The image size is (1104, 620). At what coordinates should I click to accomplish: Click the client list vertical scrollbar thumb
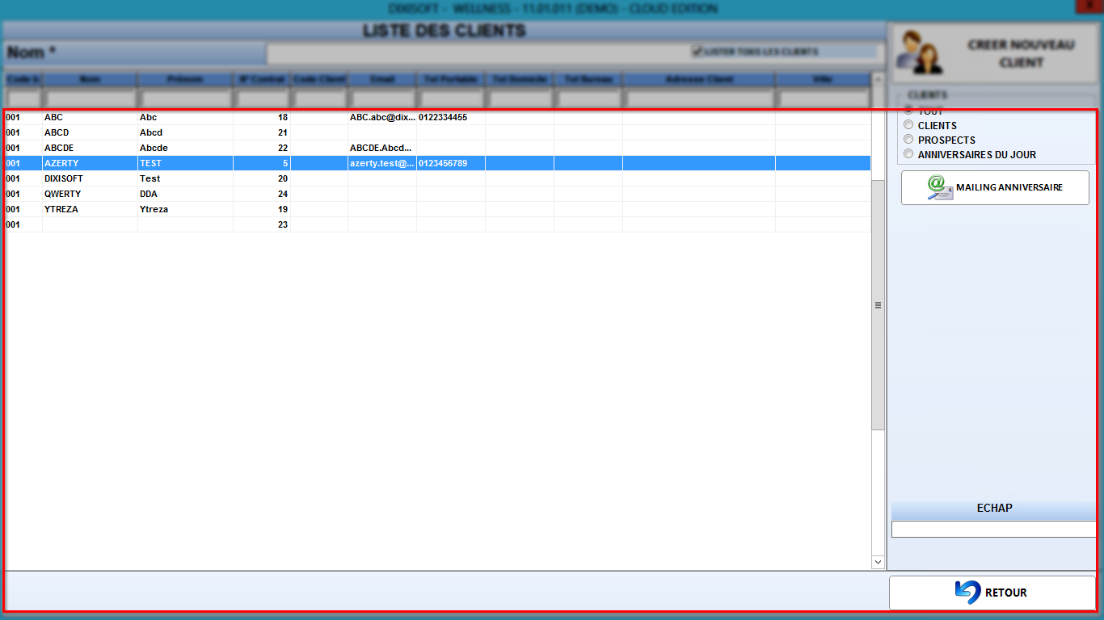[x=879, y=305]
